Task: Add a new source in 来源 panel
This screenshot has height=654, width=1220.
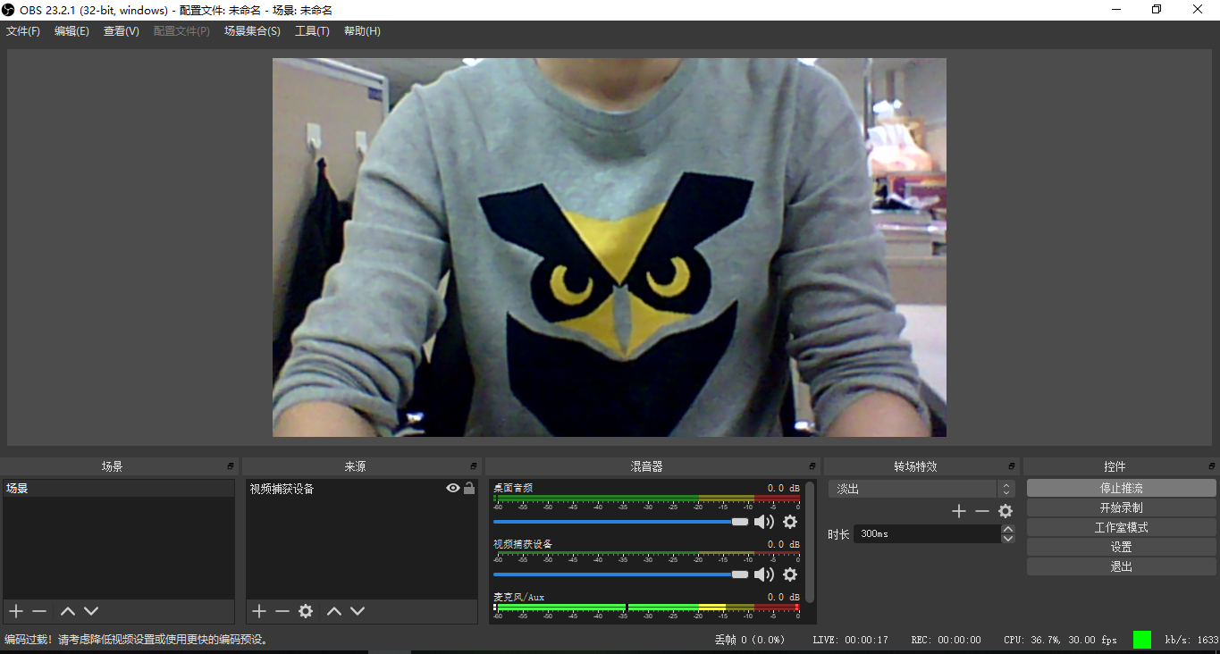Action: (259, 611)
